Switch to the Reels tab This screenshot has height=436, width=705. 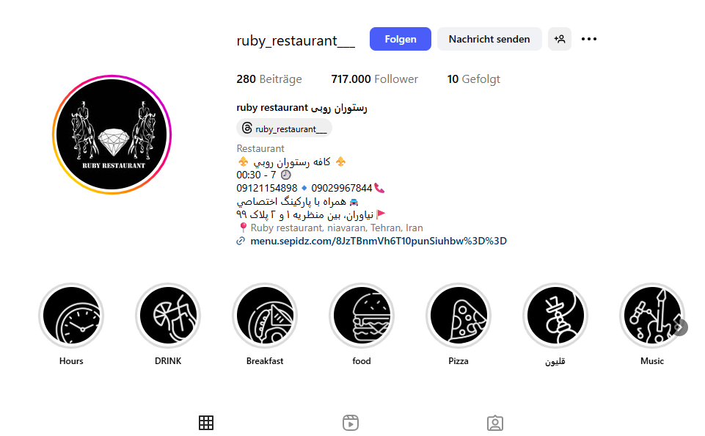(x=351, y=423)
